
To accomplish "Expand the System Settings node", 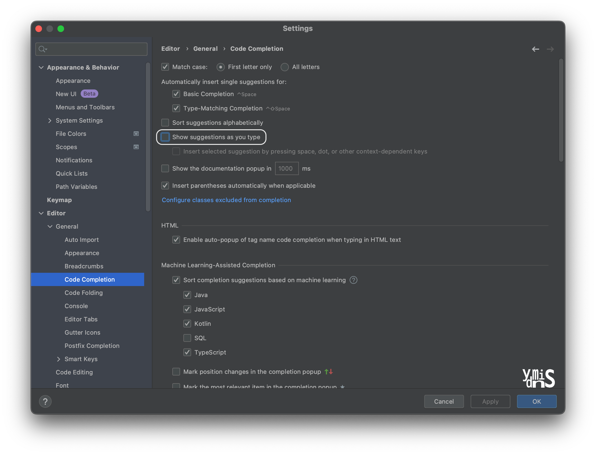I will (50, 120).
